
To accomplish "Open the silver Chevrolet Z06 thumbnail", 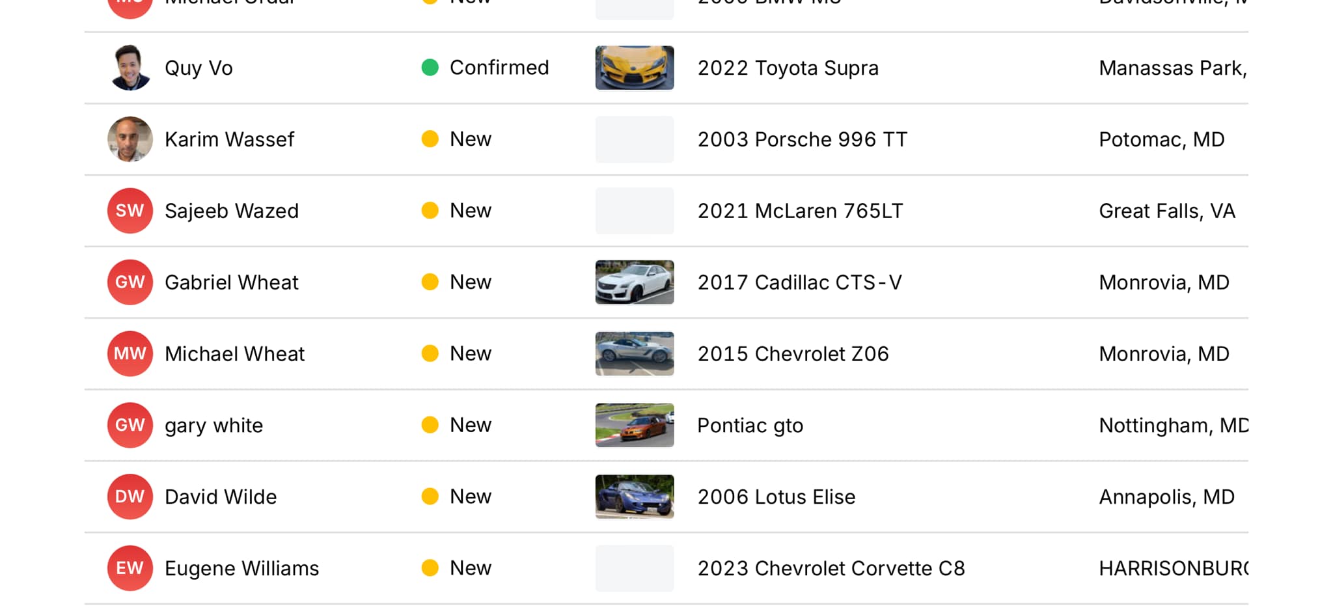I will coord(635,354).
